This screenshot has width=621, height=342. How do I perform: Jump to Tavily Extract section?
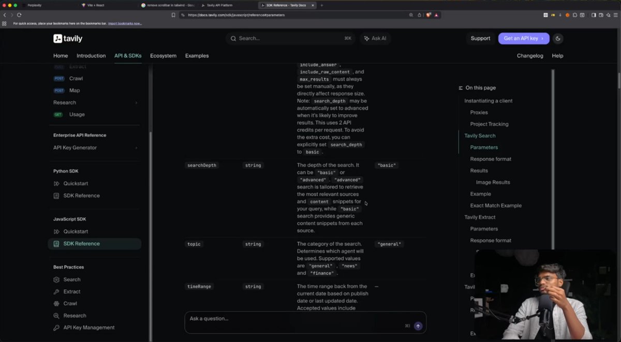click(480, 217)
